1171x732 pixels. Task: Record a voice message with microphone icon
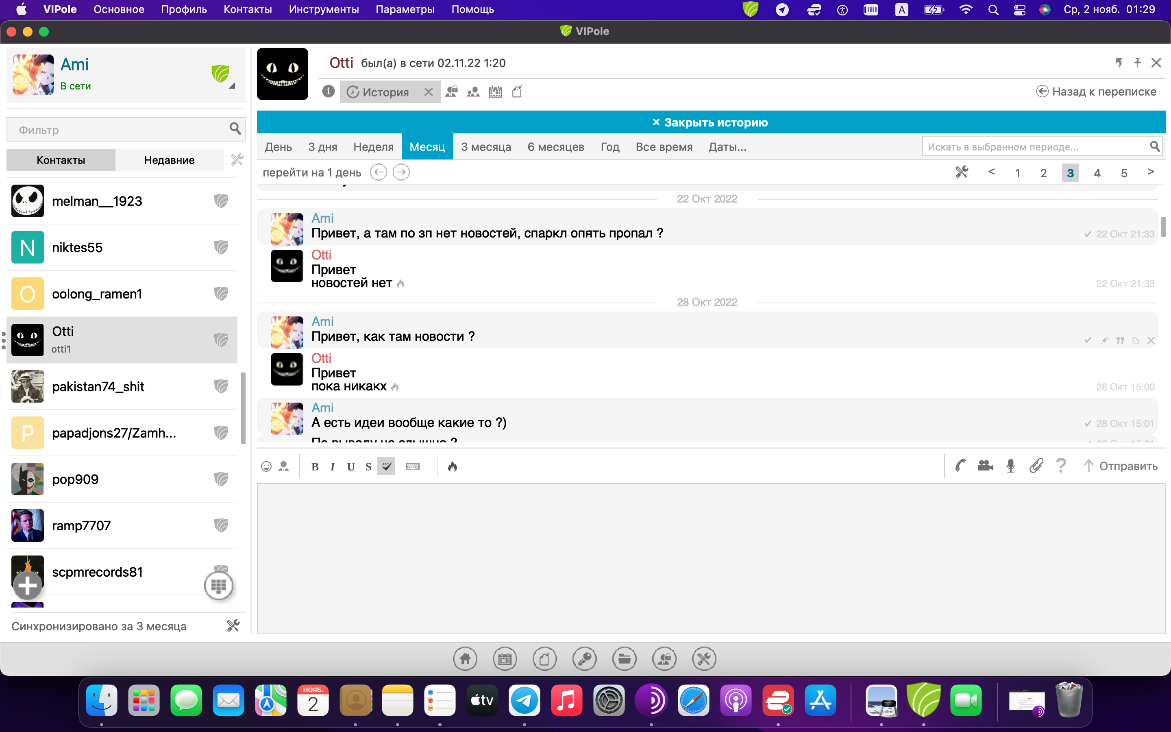click(x=1010, y=466)
